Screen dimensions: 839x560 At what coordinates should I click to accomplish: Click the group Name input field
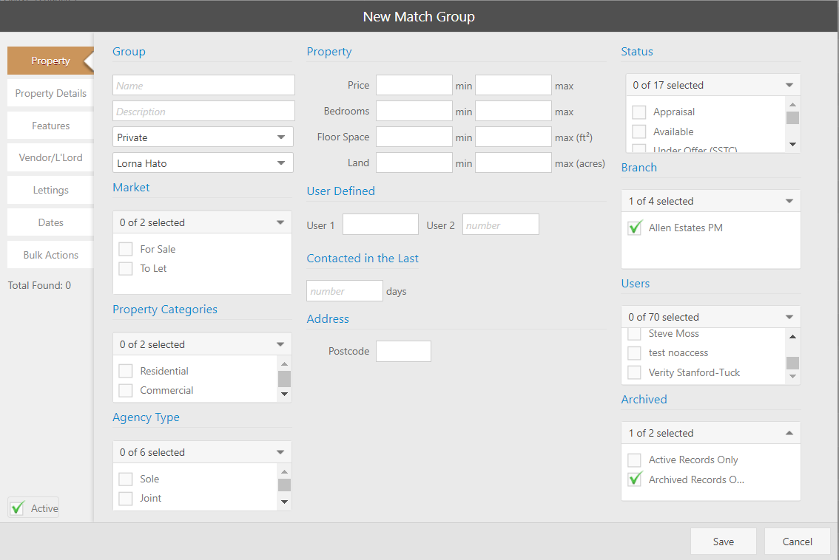point(203,86)
